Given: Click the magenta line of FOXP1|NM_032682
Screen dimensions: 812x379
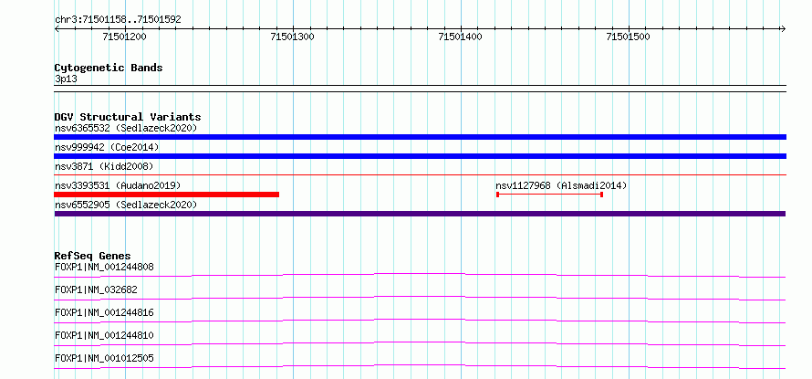Looking at the screenshot, I should (x=420, y=298).
